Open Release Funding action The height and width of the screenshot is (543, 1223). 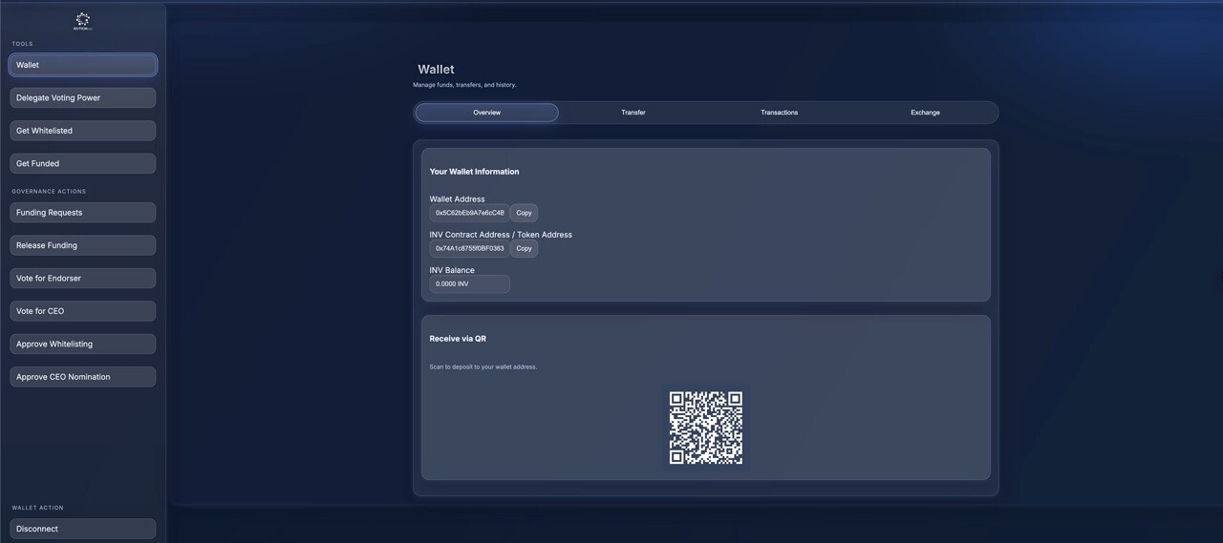83,245
